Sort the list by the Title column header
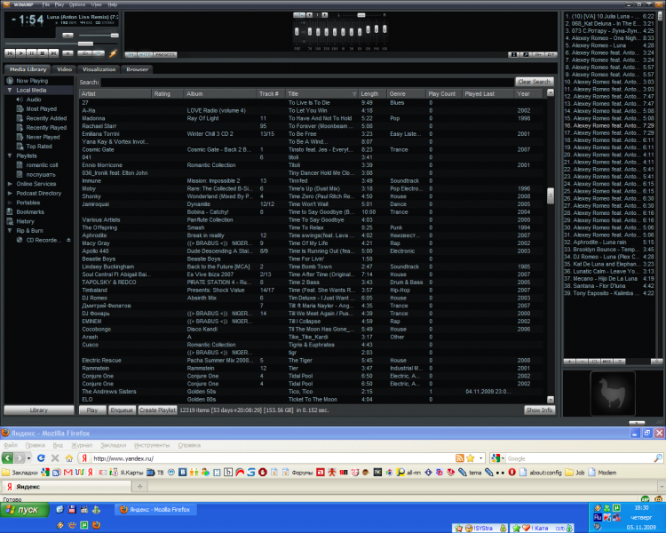Screen dimensions: 666x533 coord(321,93)
